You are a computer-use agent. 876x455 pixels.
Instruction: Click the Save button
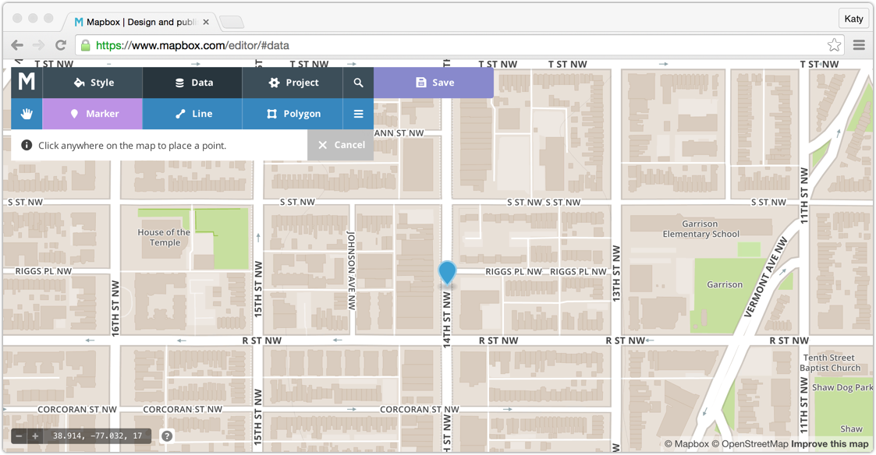[x=434, y=82]
